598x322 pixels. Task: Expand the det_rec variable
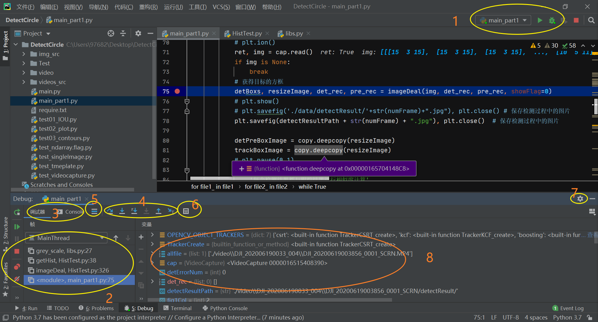tap(152, 281)
